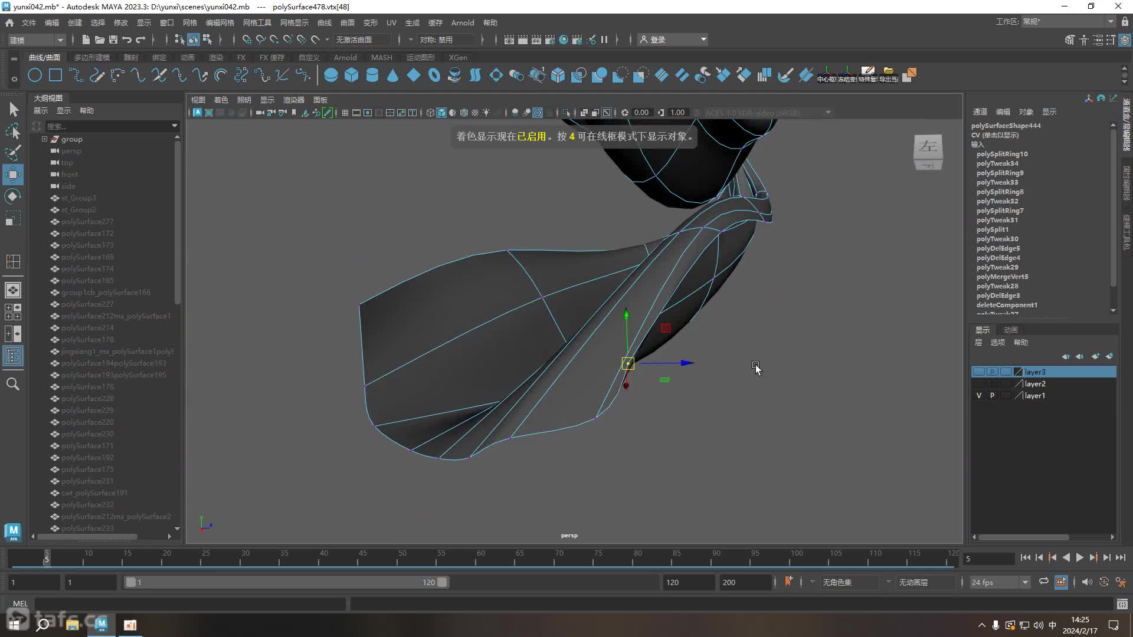Activate the Rotate tool in toolbox

(13, 196)
